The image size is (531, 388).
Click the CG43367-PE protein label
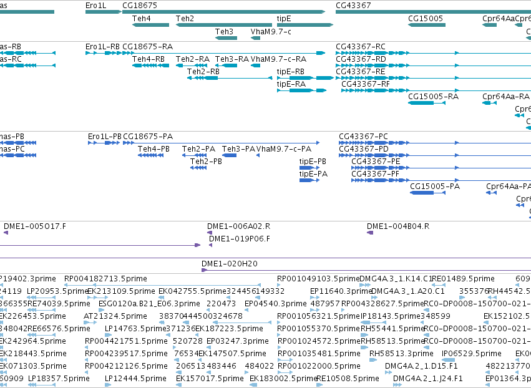(x=376, y=162)
